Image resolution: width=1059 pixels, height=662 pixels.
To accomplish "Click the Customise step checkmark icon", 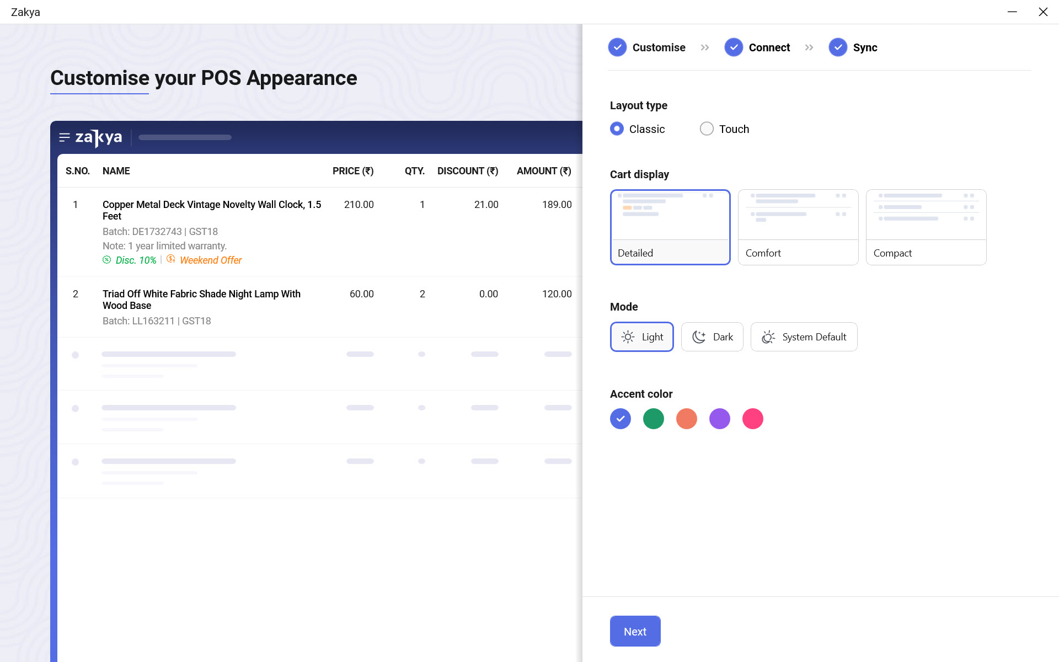I will (617, 47).
